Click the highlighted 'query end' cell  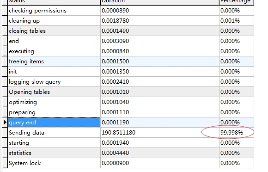tap(54, 122)
